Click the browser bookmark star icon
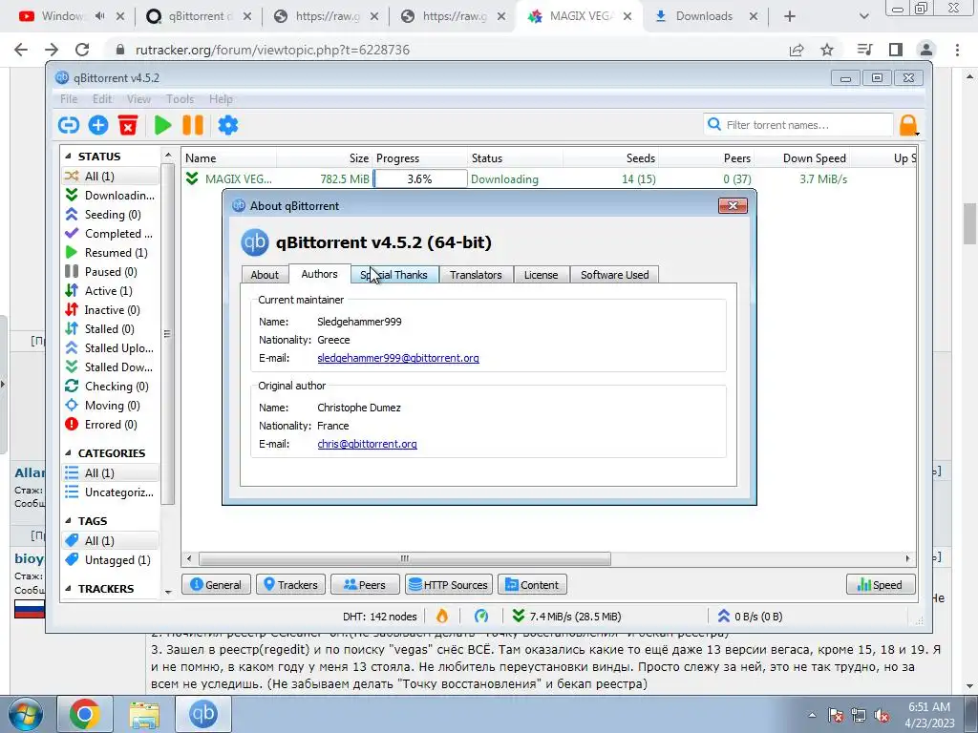This screenshot has width=978, height=733. point(827,50)
